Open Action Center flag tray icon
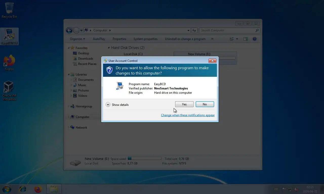 (284, 189)
